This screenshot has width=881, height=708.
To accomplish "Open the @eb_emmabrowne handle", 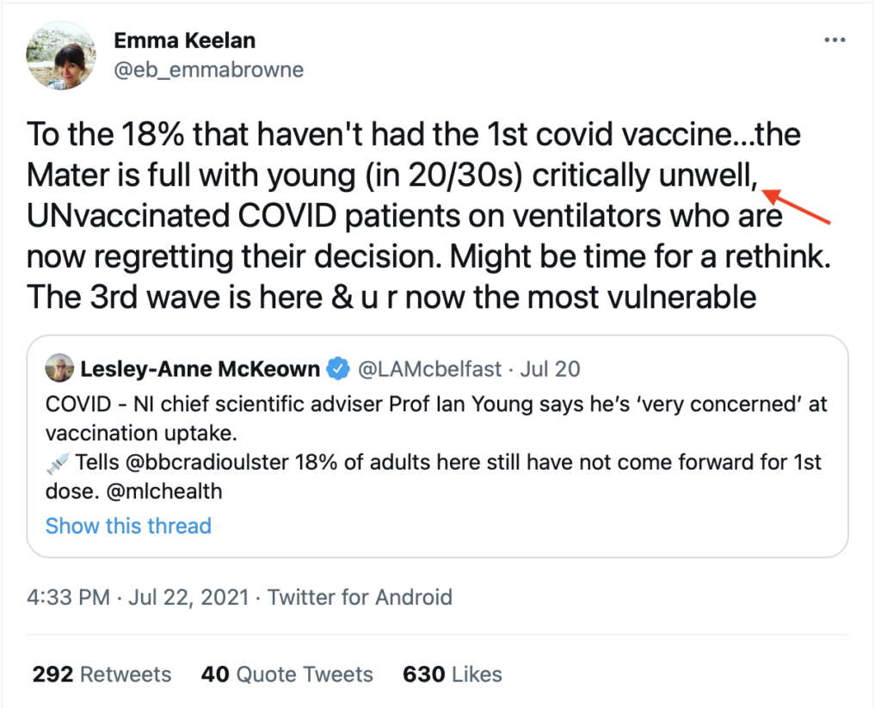I will pyautogui.click(x=208, y=70).
